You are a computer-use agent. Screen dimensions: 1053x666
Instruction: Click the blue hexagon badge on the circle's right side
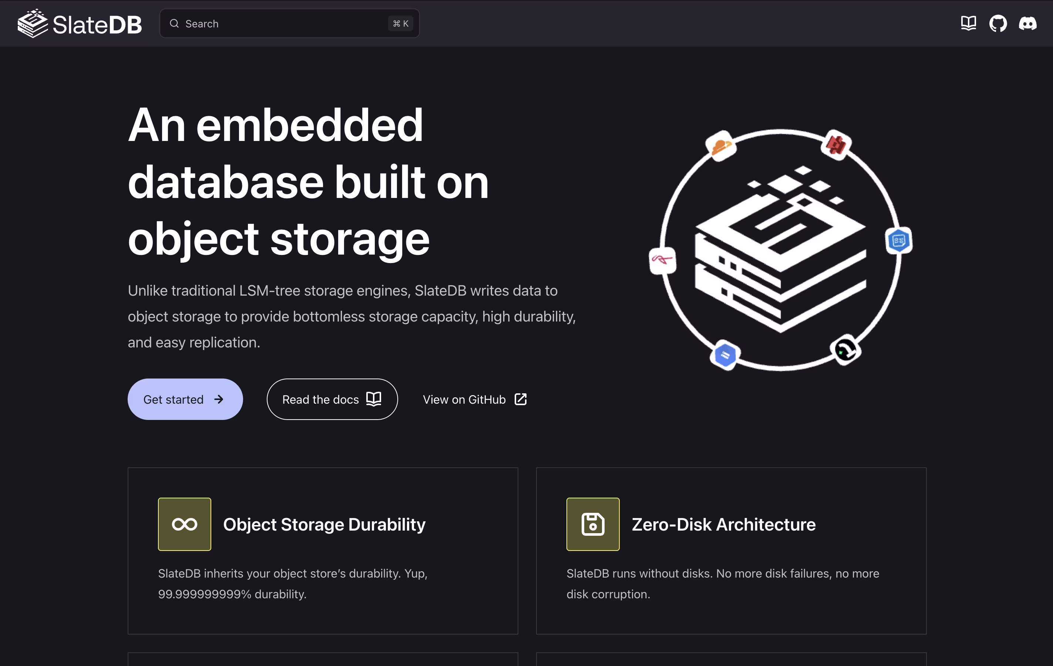coord(899,240)
